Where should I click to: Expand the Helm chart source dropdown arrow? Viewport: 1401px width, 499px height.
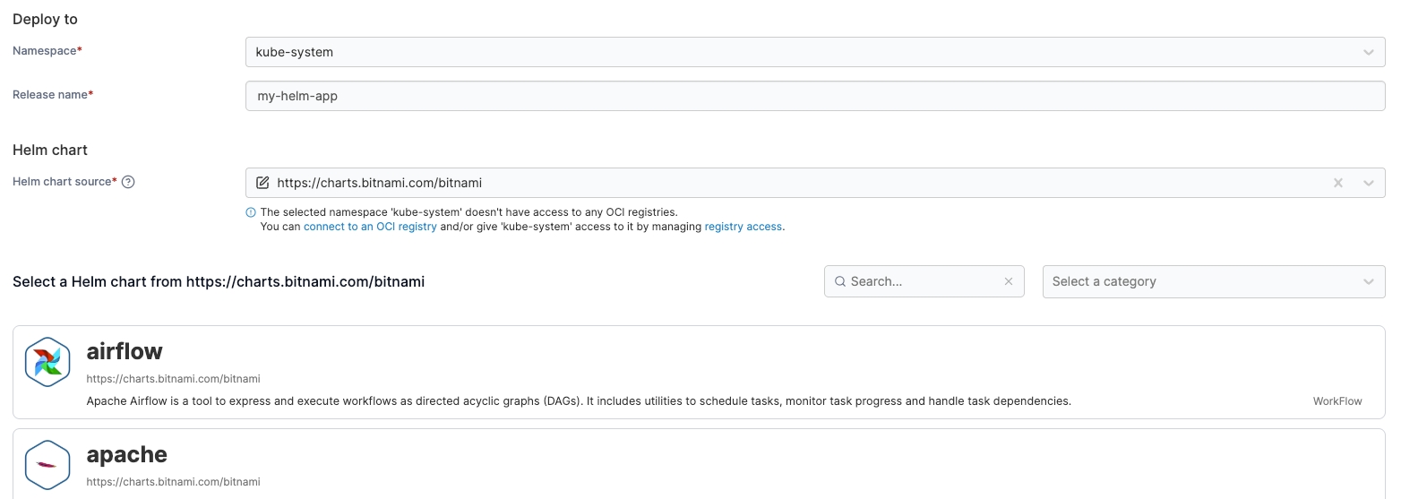(1368, 183)
